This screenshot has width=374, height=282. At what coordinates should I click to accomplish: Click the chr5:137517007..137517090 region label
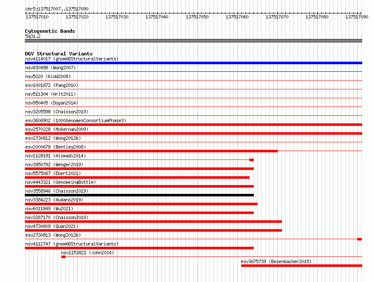(x=57, y=9)
